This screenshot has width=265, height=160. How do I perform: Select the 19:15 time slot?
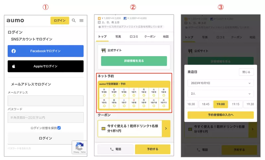click(x=236, y=104)
